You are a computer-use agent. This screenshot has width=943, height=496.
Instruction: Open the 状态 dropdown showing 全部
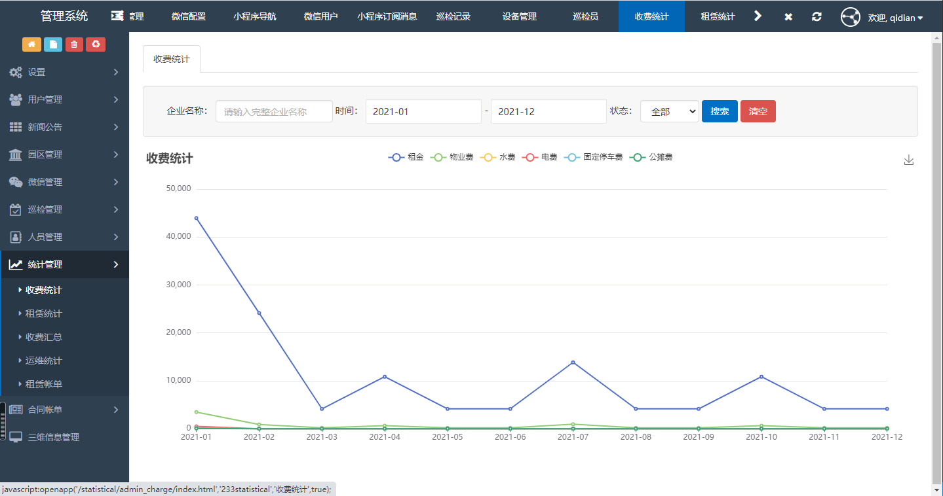(x=669, y=111)
